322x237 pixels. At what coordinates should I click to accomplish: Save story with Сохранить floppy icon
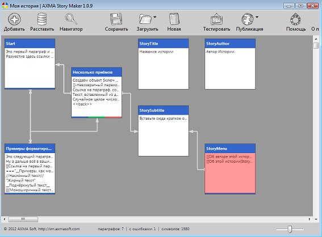[116, 19]
